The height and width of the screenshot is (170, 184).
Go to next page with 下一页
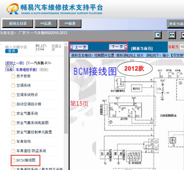tap(118, 47)
